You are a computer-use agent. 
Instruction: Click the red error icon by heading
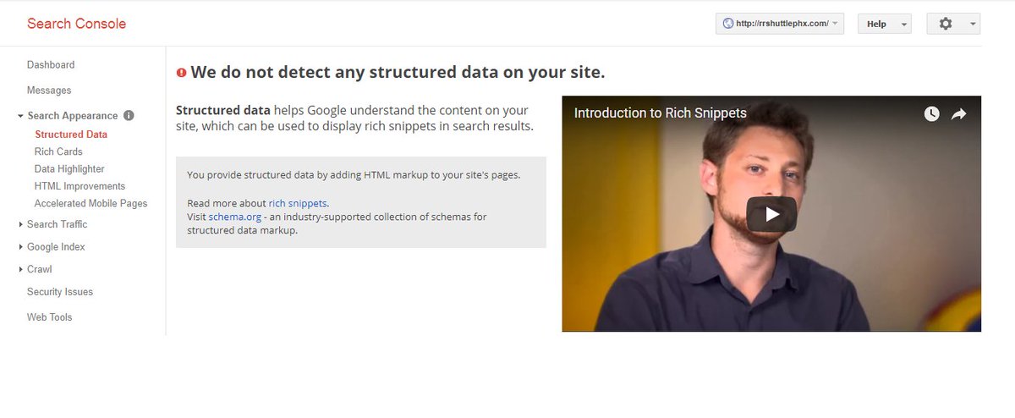pos(181,73)
